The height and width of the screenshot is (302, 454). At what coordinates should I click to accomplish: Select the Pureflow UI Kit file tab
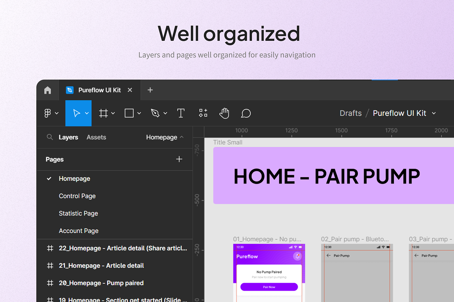tap(100, 90)
